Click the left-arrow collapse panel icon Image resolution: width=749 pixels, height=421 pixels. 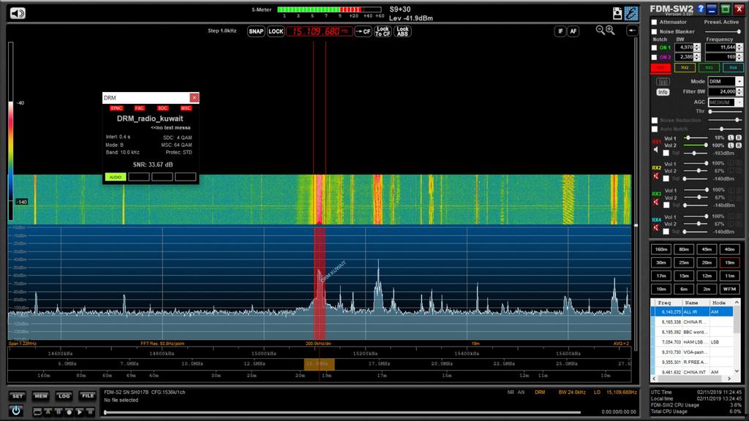pos(632,31)
